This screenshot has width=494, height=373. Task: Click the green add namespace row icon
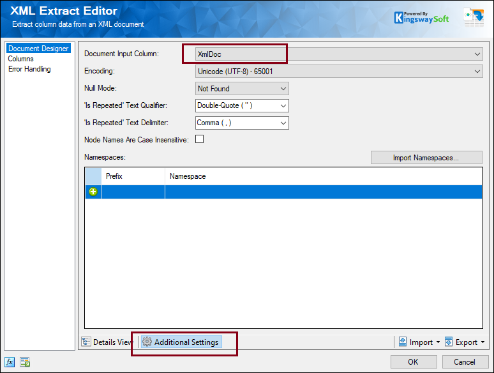click(x=93, y=192)
